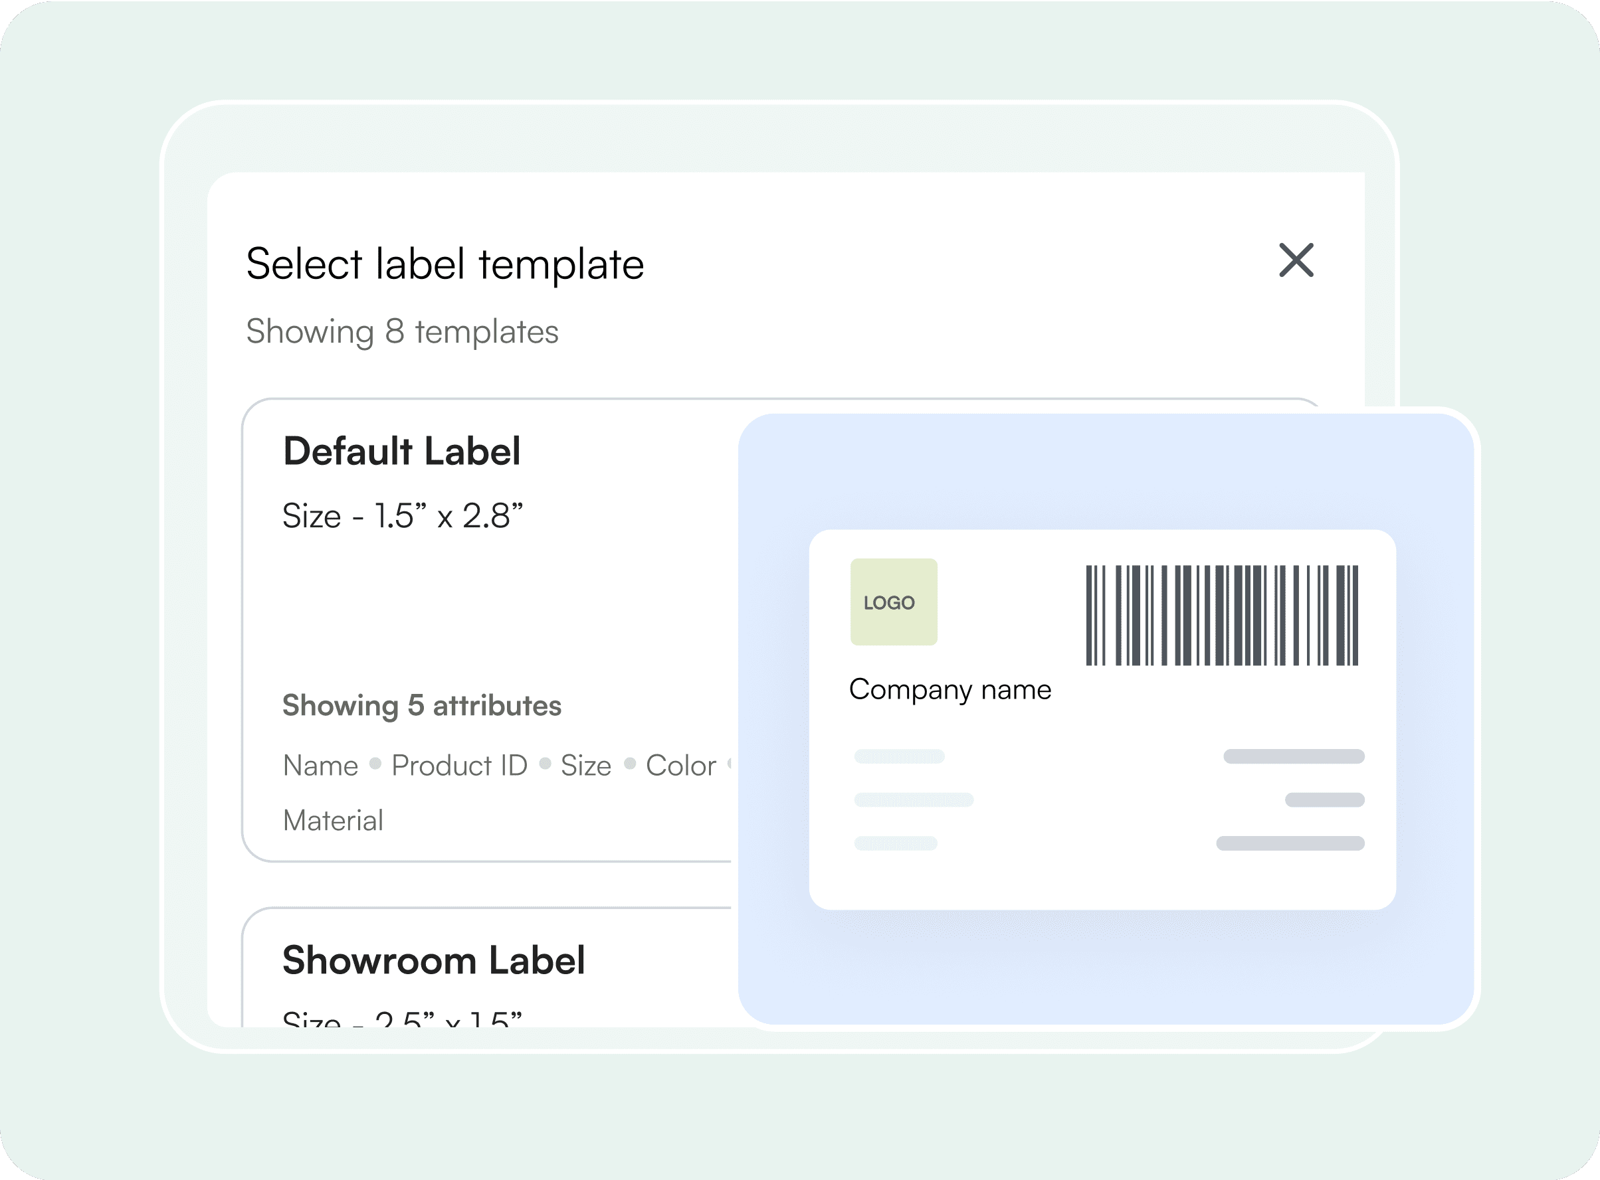Click the Size 1.5" x 2.8" text
The width and height of the screenshot is (1600, 1180).
tap(402, 516)
